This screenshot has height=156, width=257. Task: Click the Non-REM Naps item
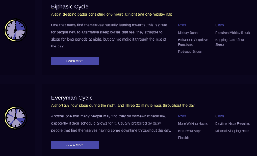tap(189, 131)
